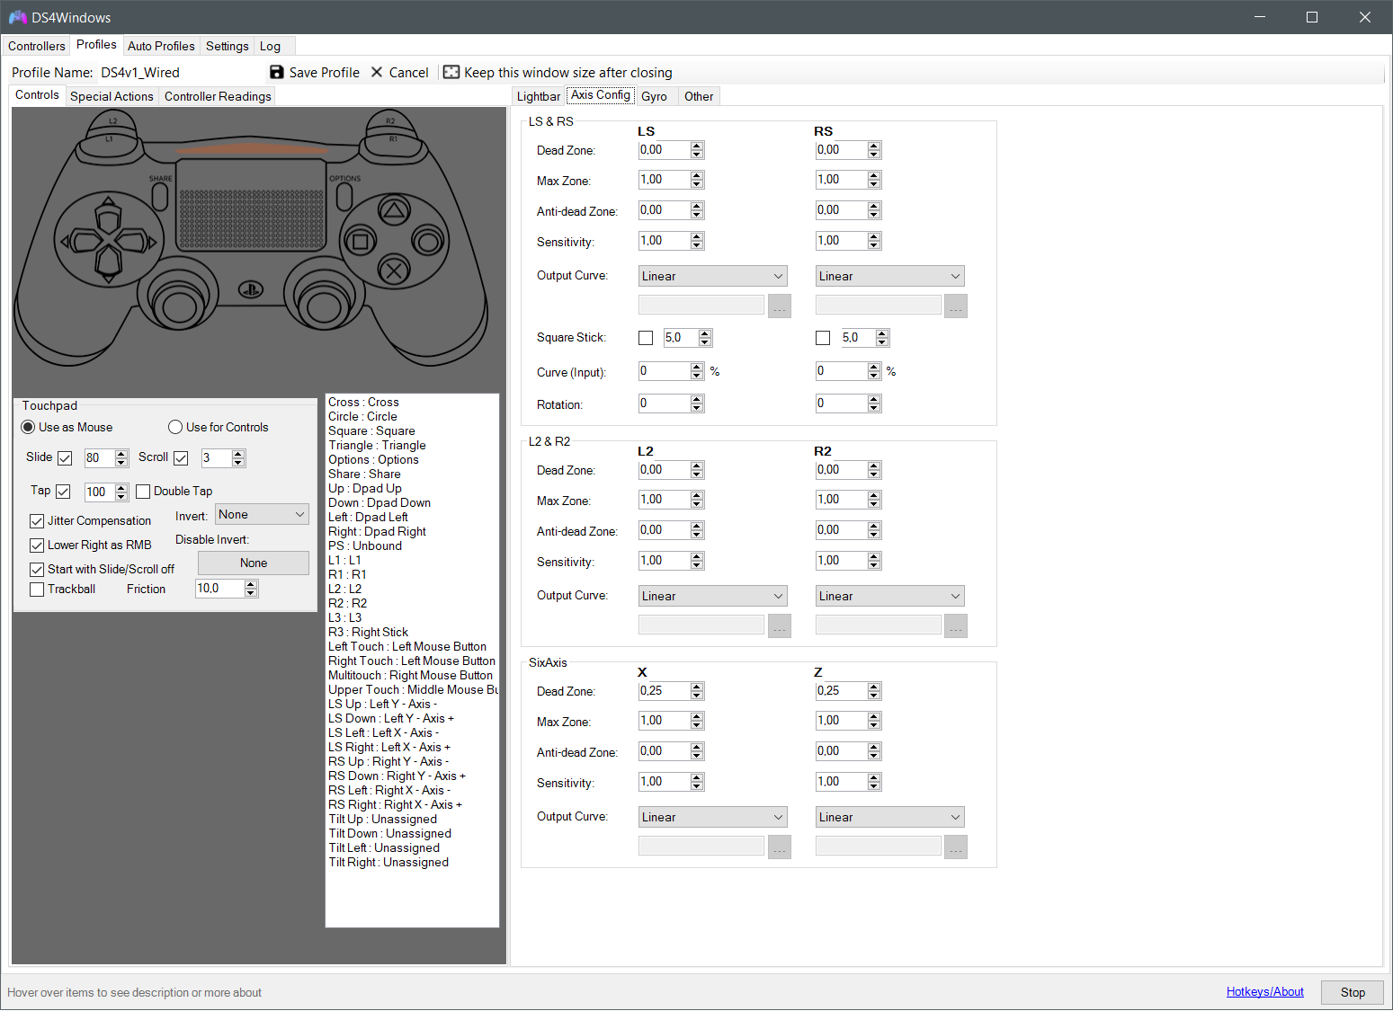
Task: Click the Stop button
Action: 1353,992
